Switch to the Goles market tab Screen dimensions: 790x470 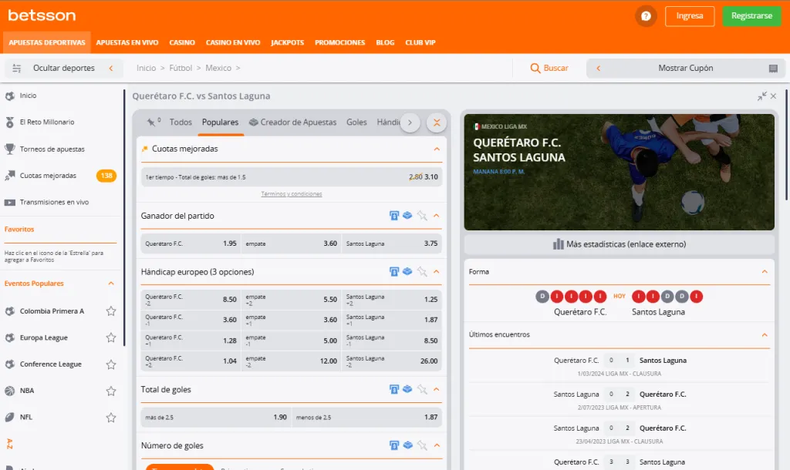tap(356, 123)
